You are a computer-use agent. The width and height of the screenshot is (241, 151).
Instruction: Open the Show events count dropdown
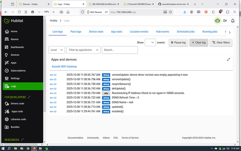150,42
